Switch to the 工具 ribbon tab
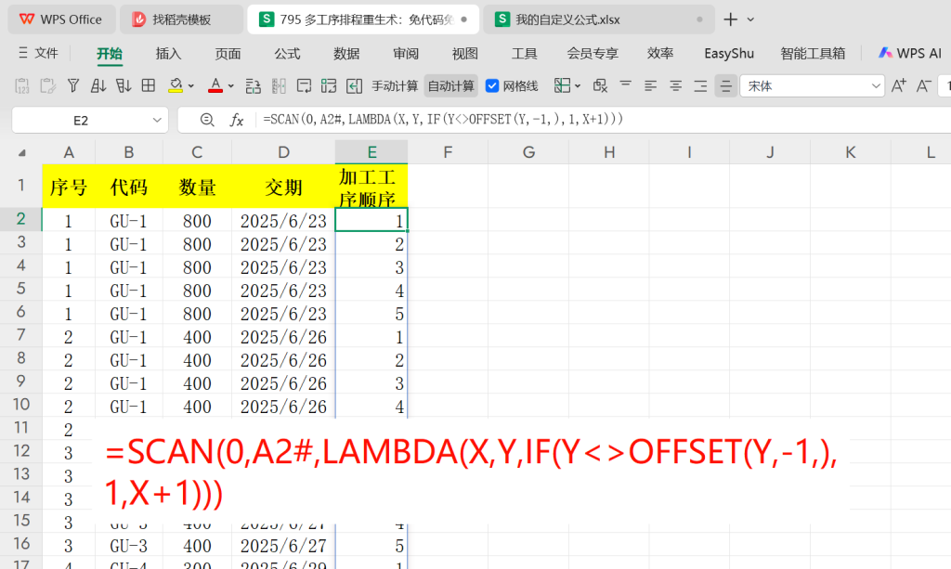 pyautogui.click(x=524, y=53)
